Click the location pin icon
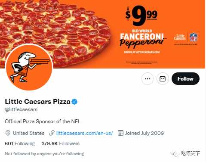This screenshot has height=162, width=206. (x=8, y=133)
